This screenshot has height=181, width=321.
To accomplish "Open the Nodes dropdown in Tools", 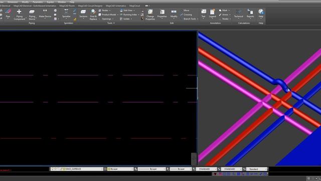I will (104, 10).
